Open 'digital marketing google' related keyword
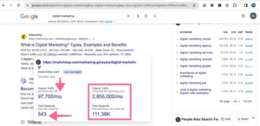 [195, 66]
